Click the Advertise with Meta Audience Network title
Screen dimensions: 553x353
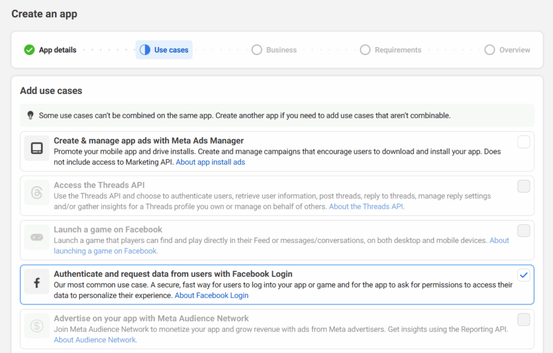click(151, 318)
